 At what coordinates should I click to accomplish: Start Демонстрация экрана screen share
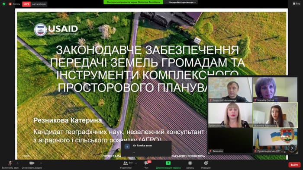(x=168, y=165)
